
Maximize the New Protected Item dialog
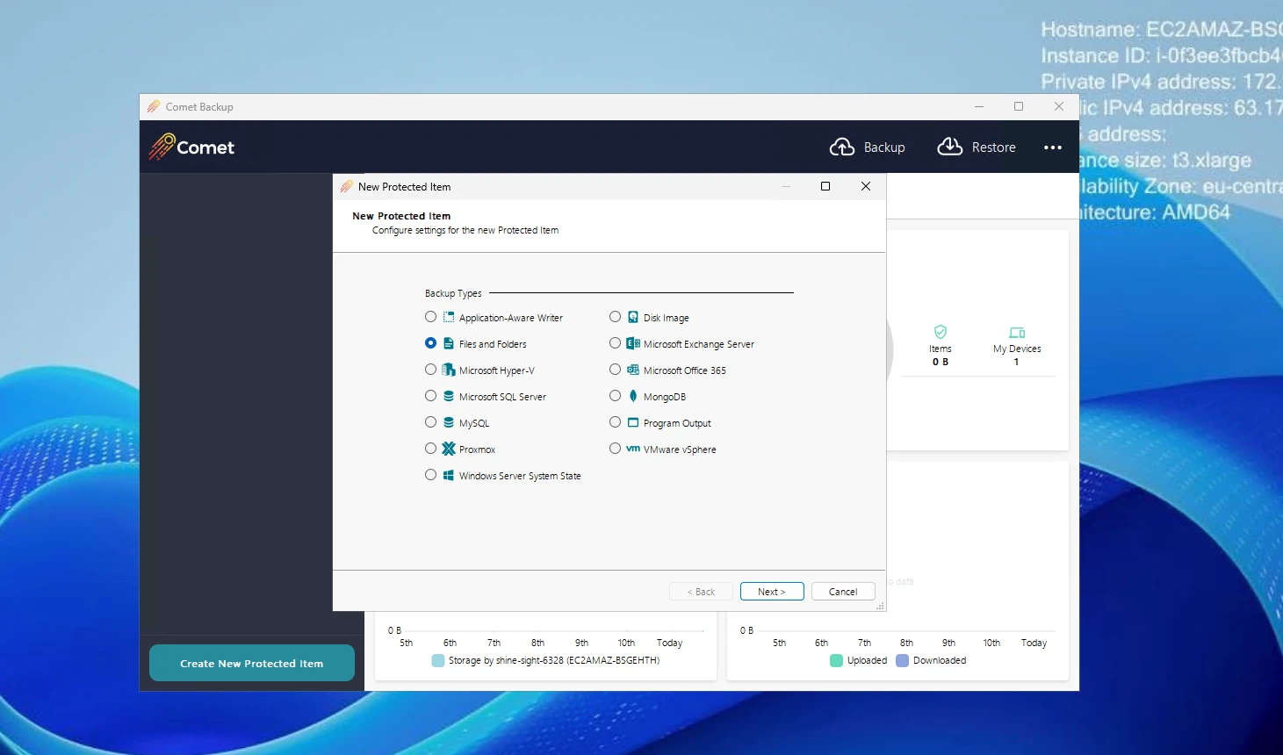[825, 186]
